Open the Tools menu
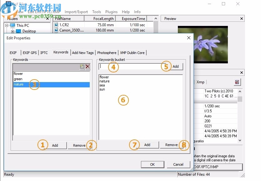The image size is (261, 181). point(96,12)
